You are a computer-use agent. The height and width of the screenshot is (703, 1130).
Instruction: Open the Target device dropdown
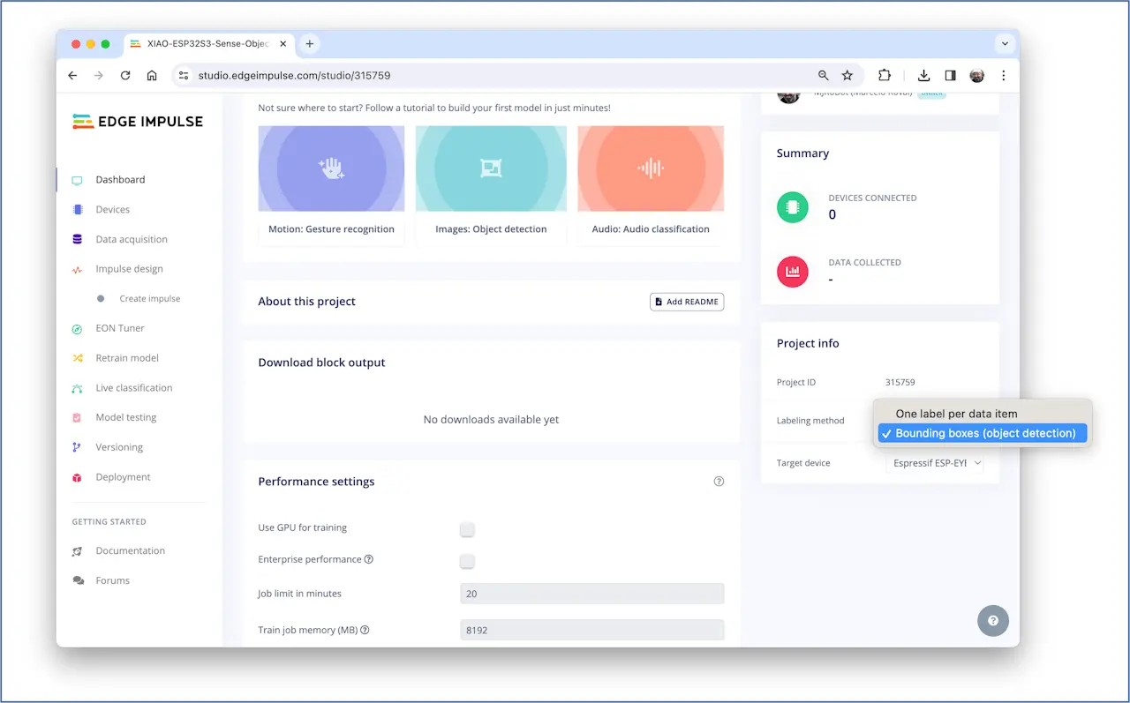coord(935,463)
